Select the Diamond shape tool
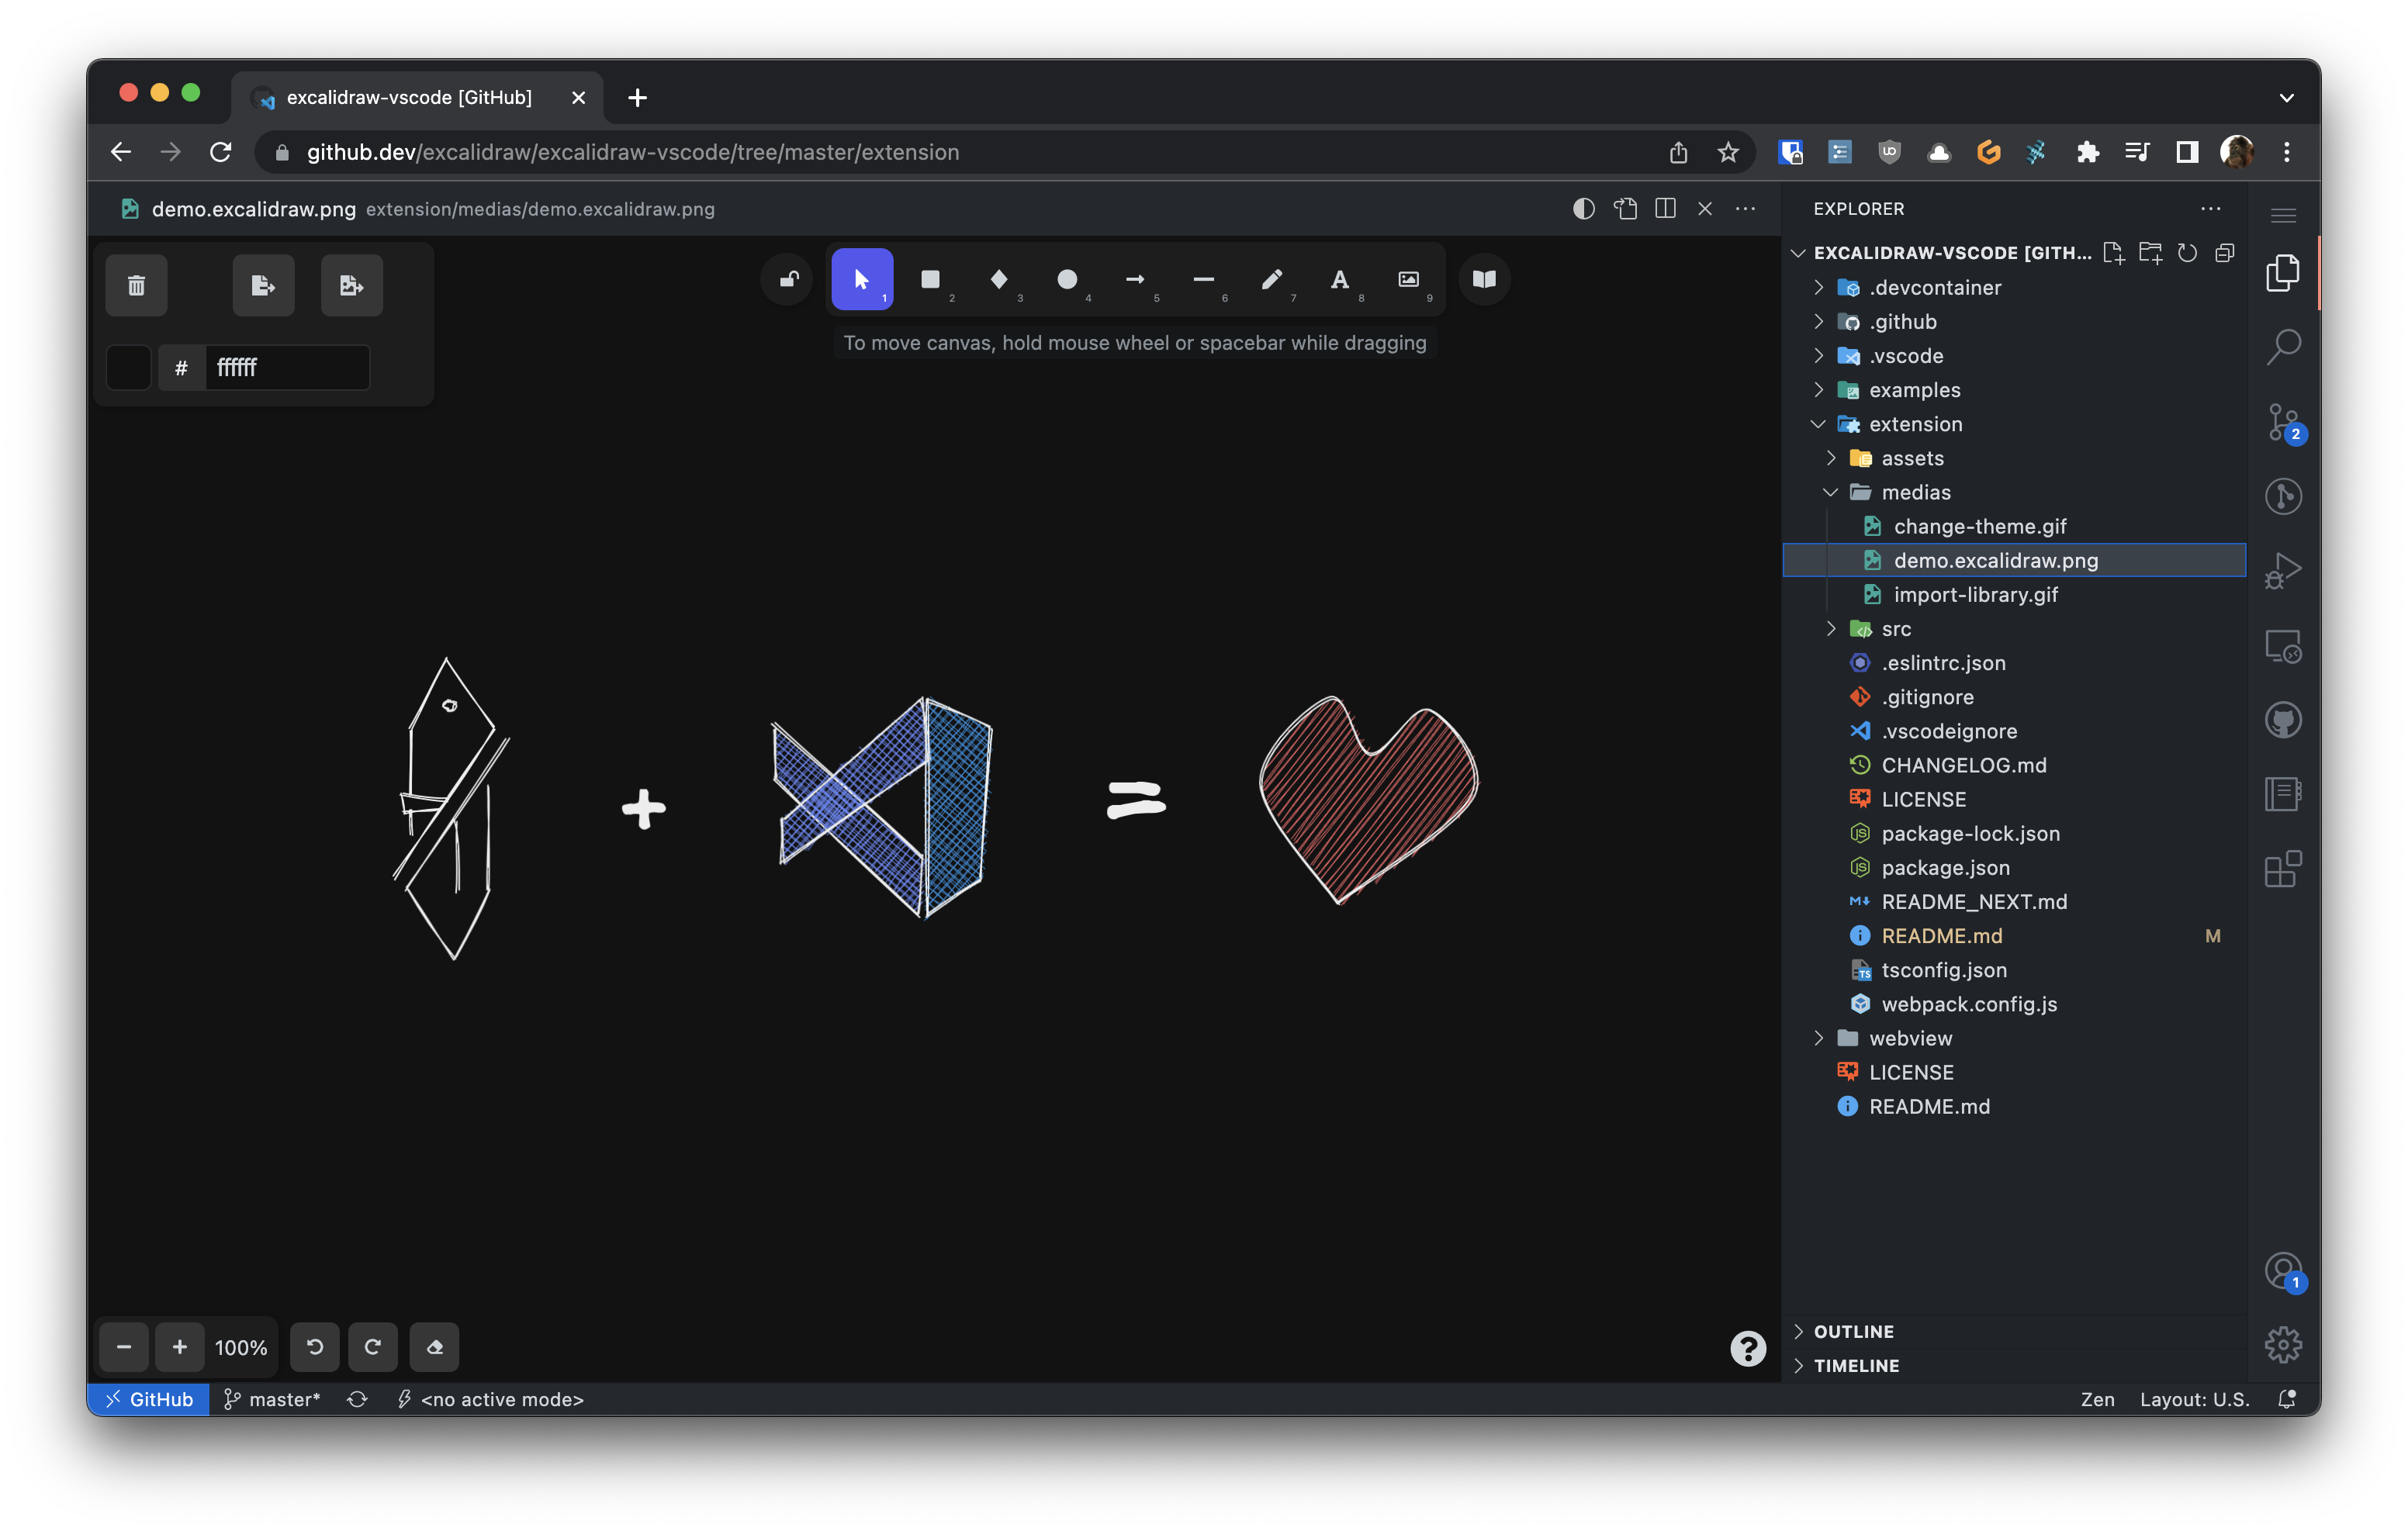Image resolution: width=2408 pixels, height=1531 pixels. click(998, 280)
